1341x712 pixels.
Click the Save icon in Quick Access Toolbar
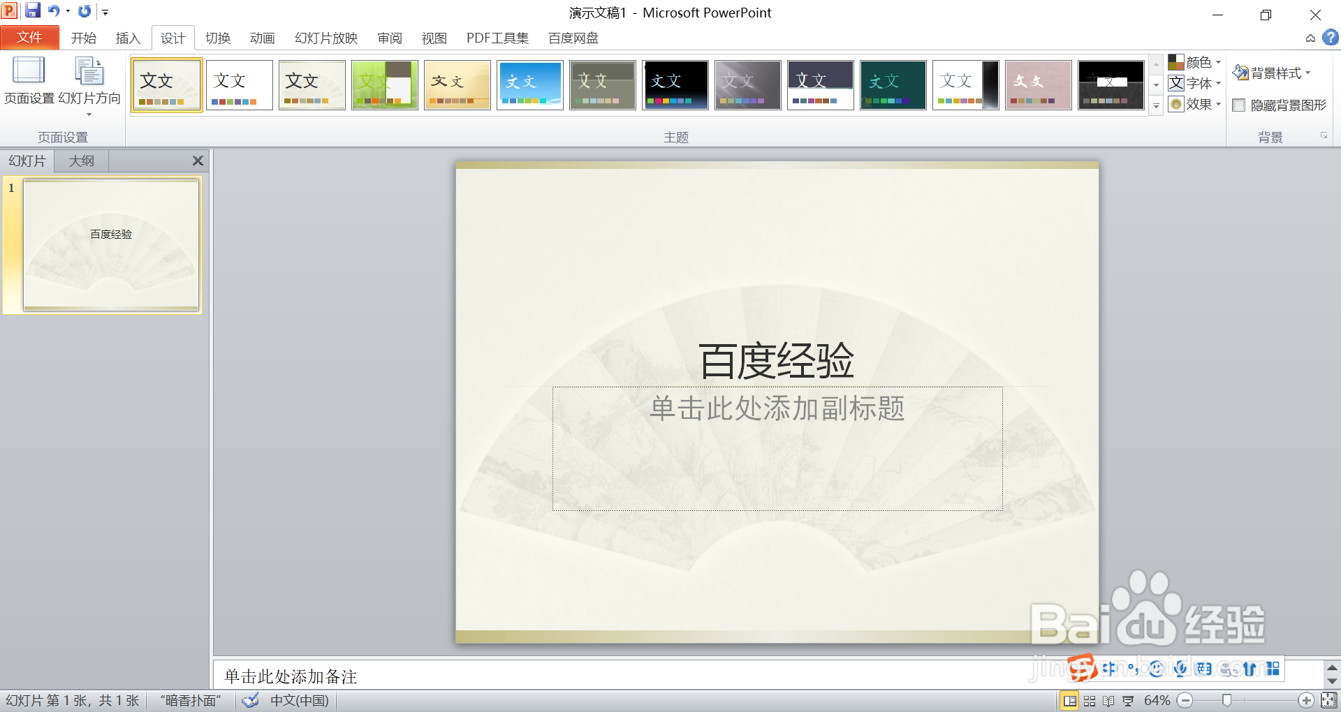tap(32, 10)
